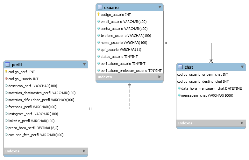Image resolution: width=249 pixels, height=160 pixels.
Task: Click the usuario table icon in header
Action: pos(100,7)
